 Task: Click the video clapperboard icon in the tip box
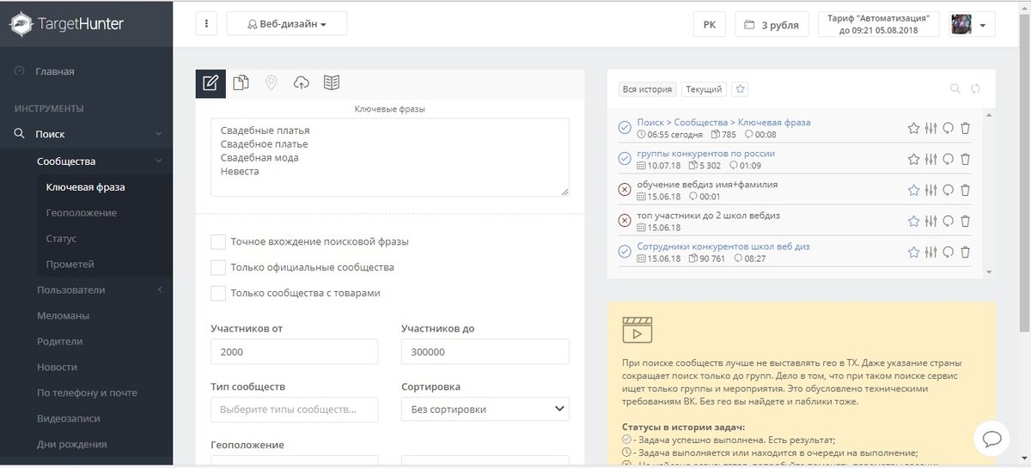pyautogui.click(x=638, y=331)
